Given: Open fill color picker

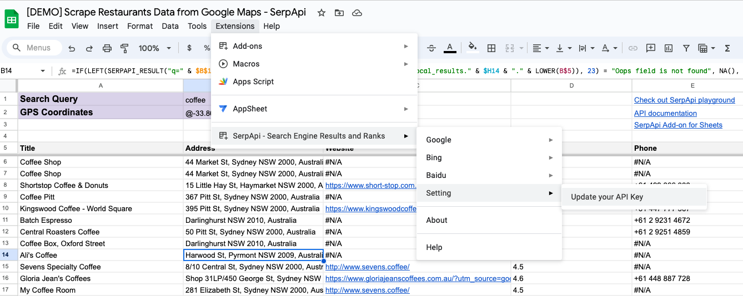Looking at the screenshot, I should tap(473, 48).
